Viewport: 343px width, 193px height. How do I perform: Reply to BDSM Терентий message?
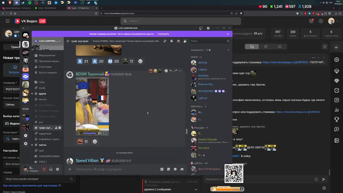[171, 71]
